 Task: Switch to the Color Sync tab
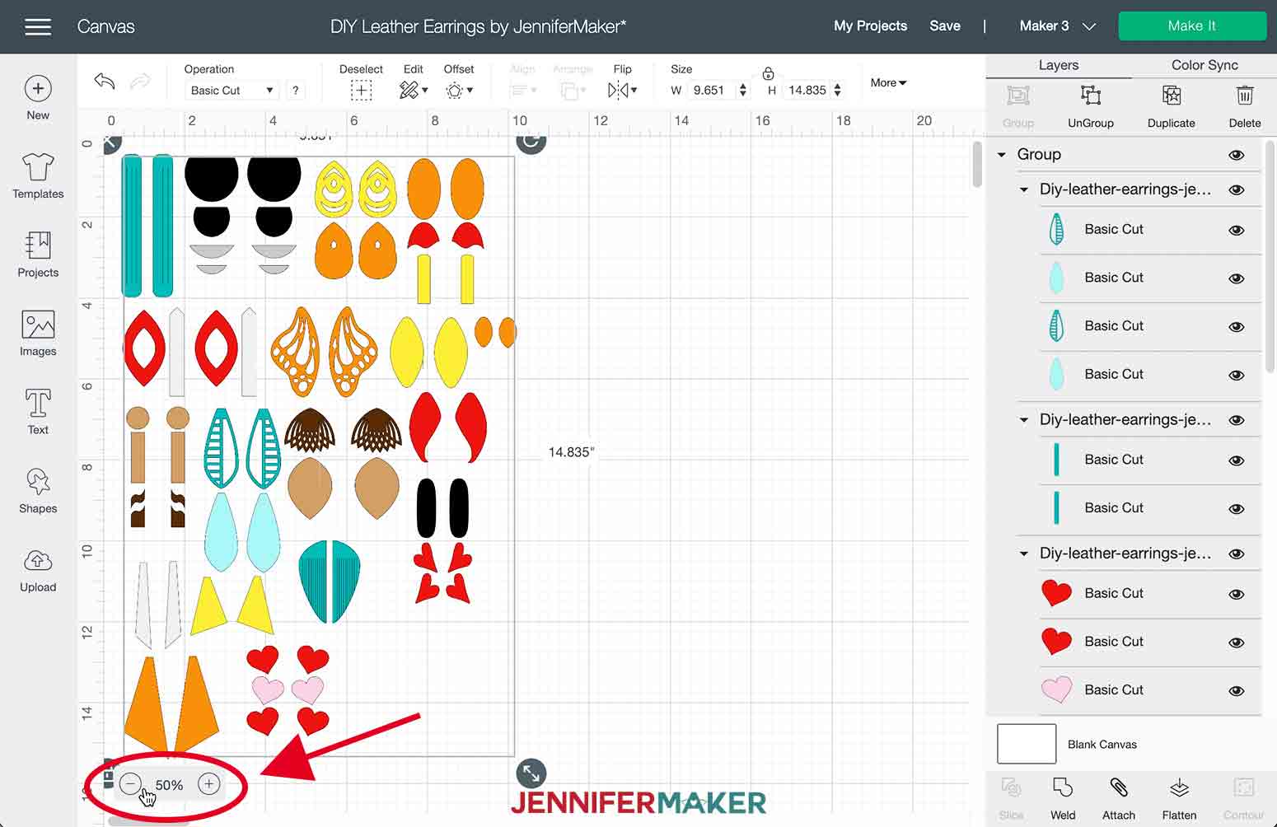coord(1204,65)
